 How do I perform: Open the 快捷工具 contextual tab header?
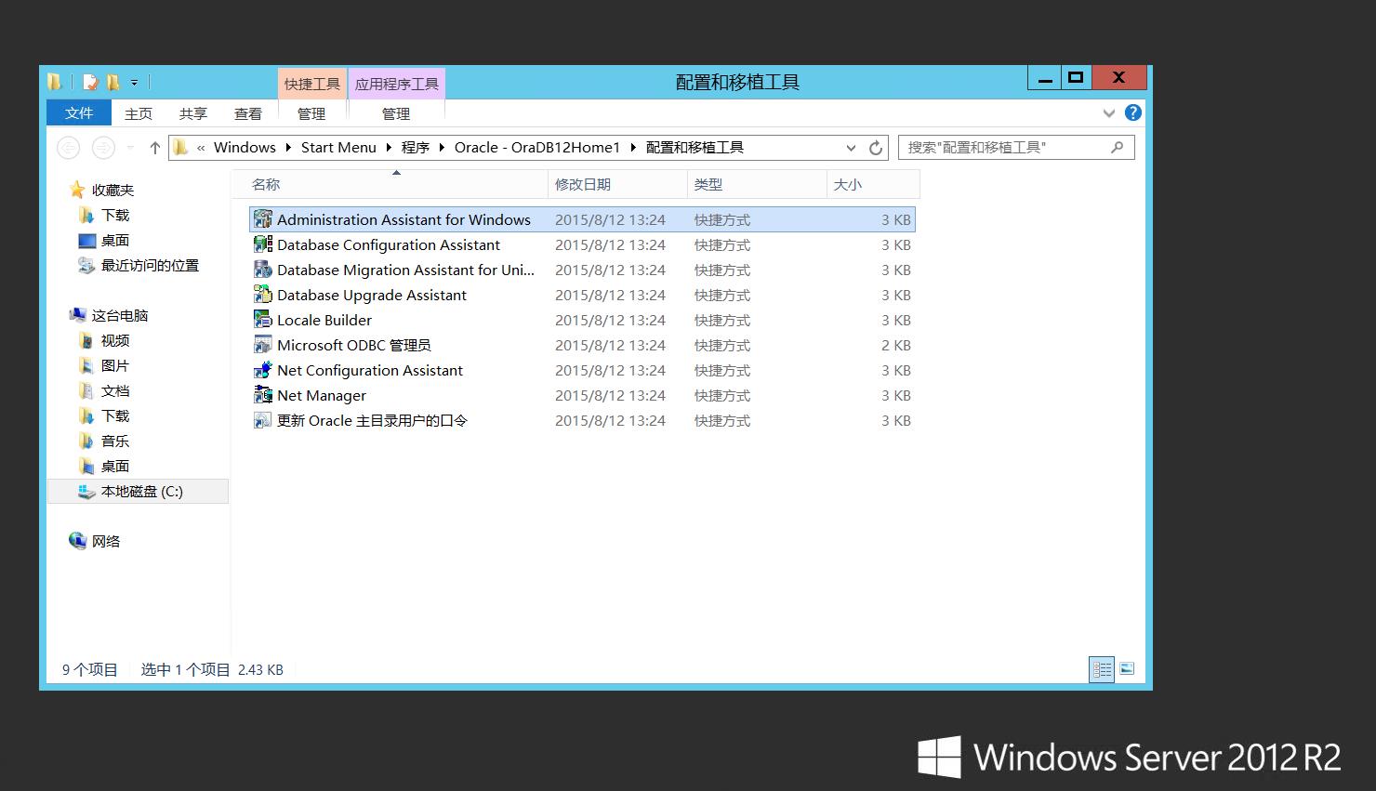[312, 84]
